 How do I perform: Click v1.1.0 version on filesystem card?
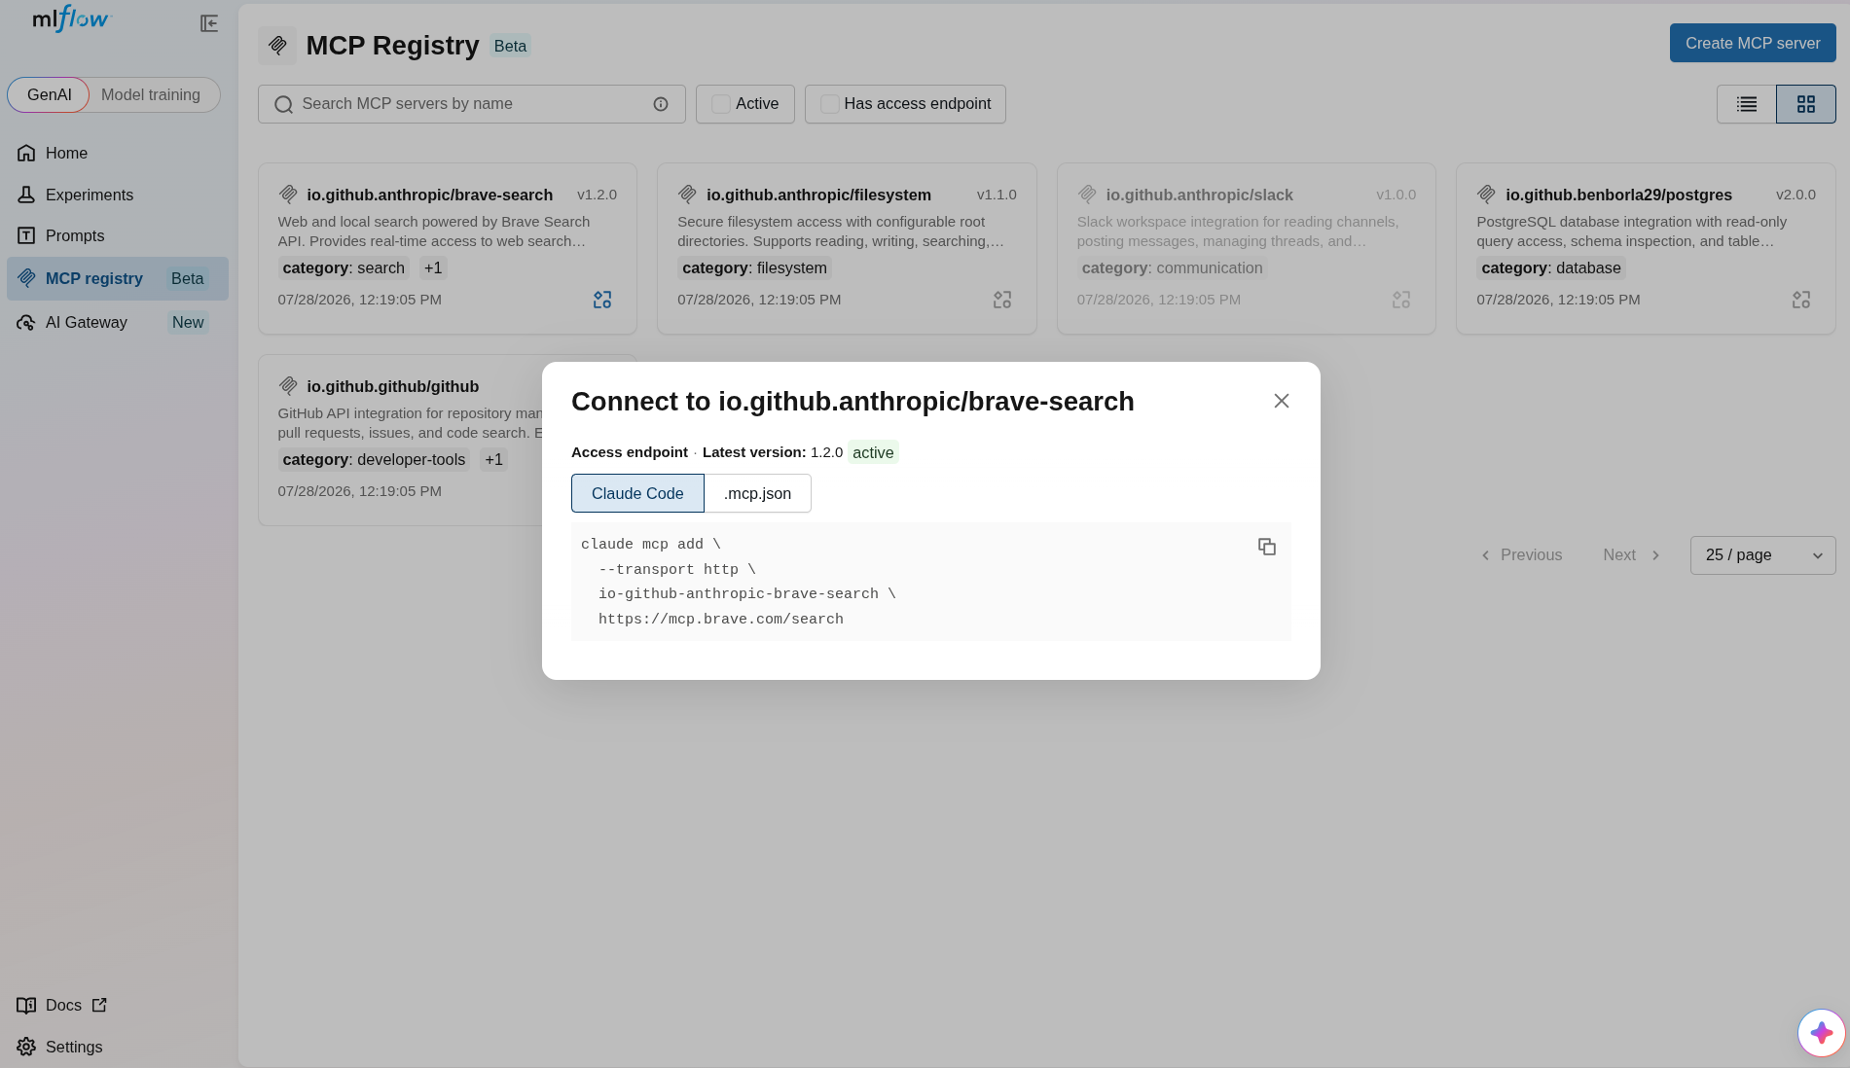coord(997,195)
